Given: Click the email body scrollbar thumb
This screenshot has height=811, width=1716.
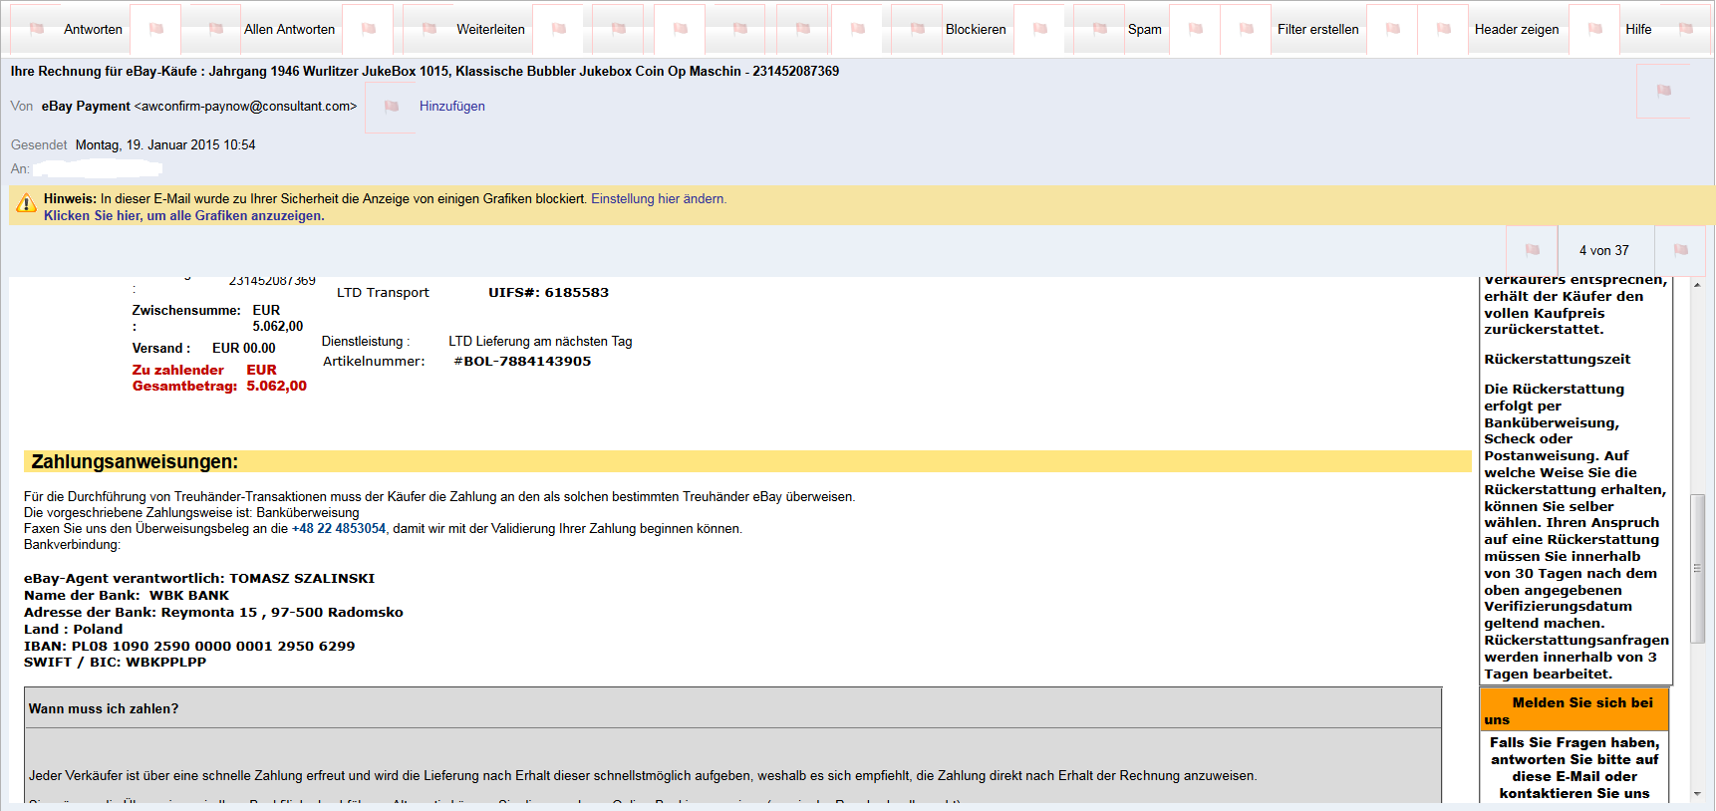Looking at the screenshot, I should 1697,568.
